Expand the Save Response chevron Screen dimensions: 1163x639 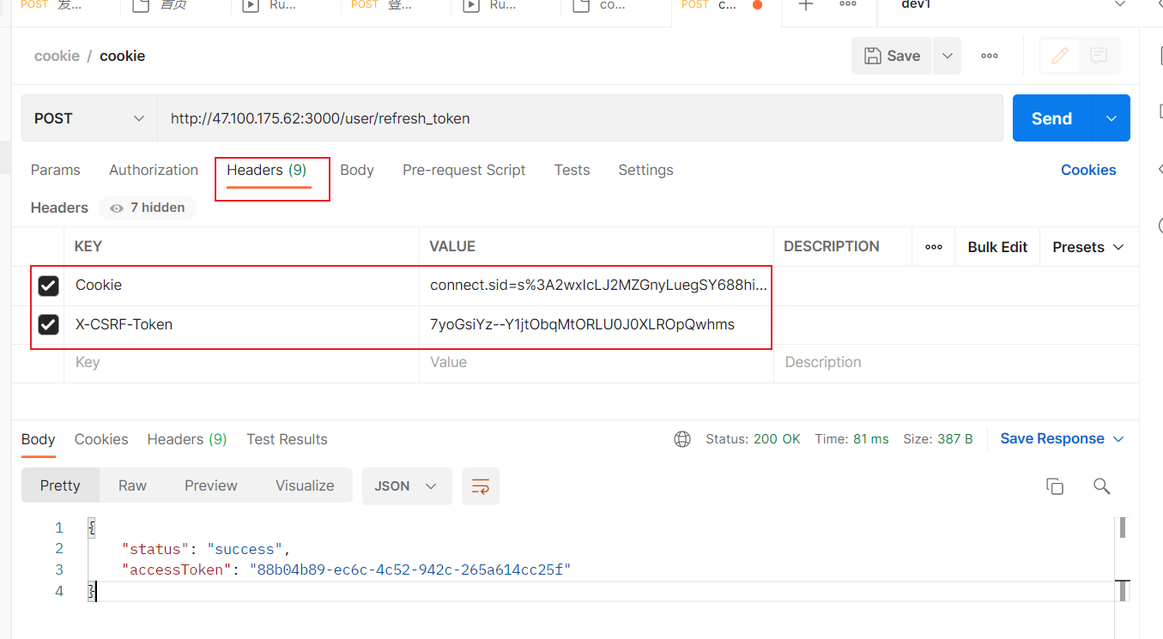pyautogui.click(x=1118, y=439)
